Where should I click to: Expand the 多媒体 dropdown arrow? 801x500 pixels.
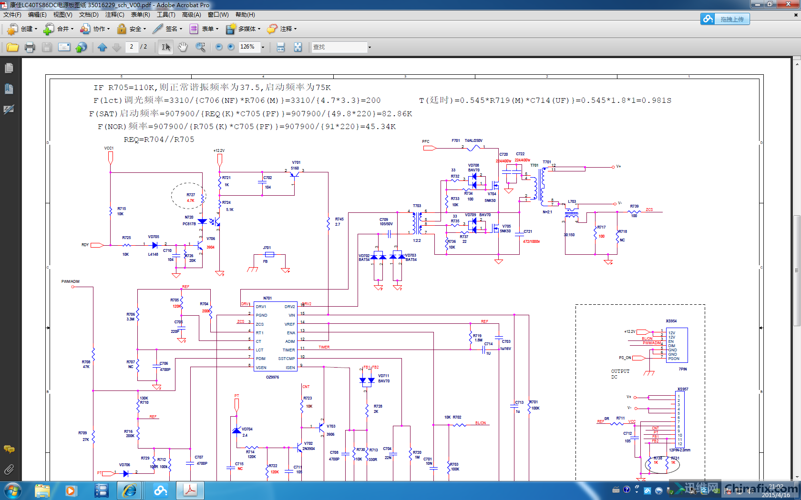coord(259,29)
